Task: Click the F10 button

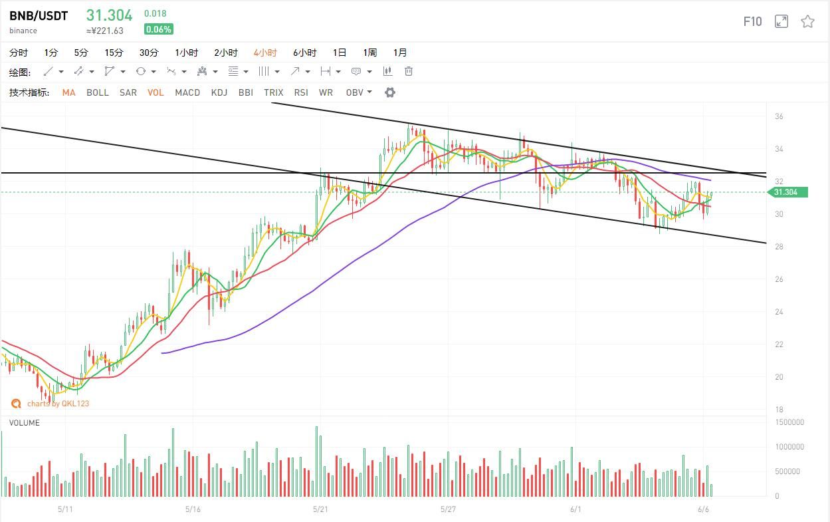Action: pos(752,21)
